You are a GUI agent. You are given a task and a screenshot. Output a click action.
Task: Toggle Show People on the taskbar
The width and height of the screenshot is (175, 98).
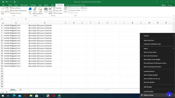[157, 60]
